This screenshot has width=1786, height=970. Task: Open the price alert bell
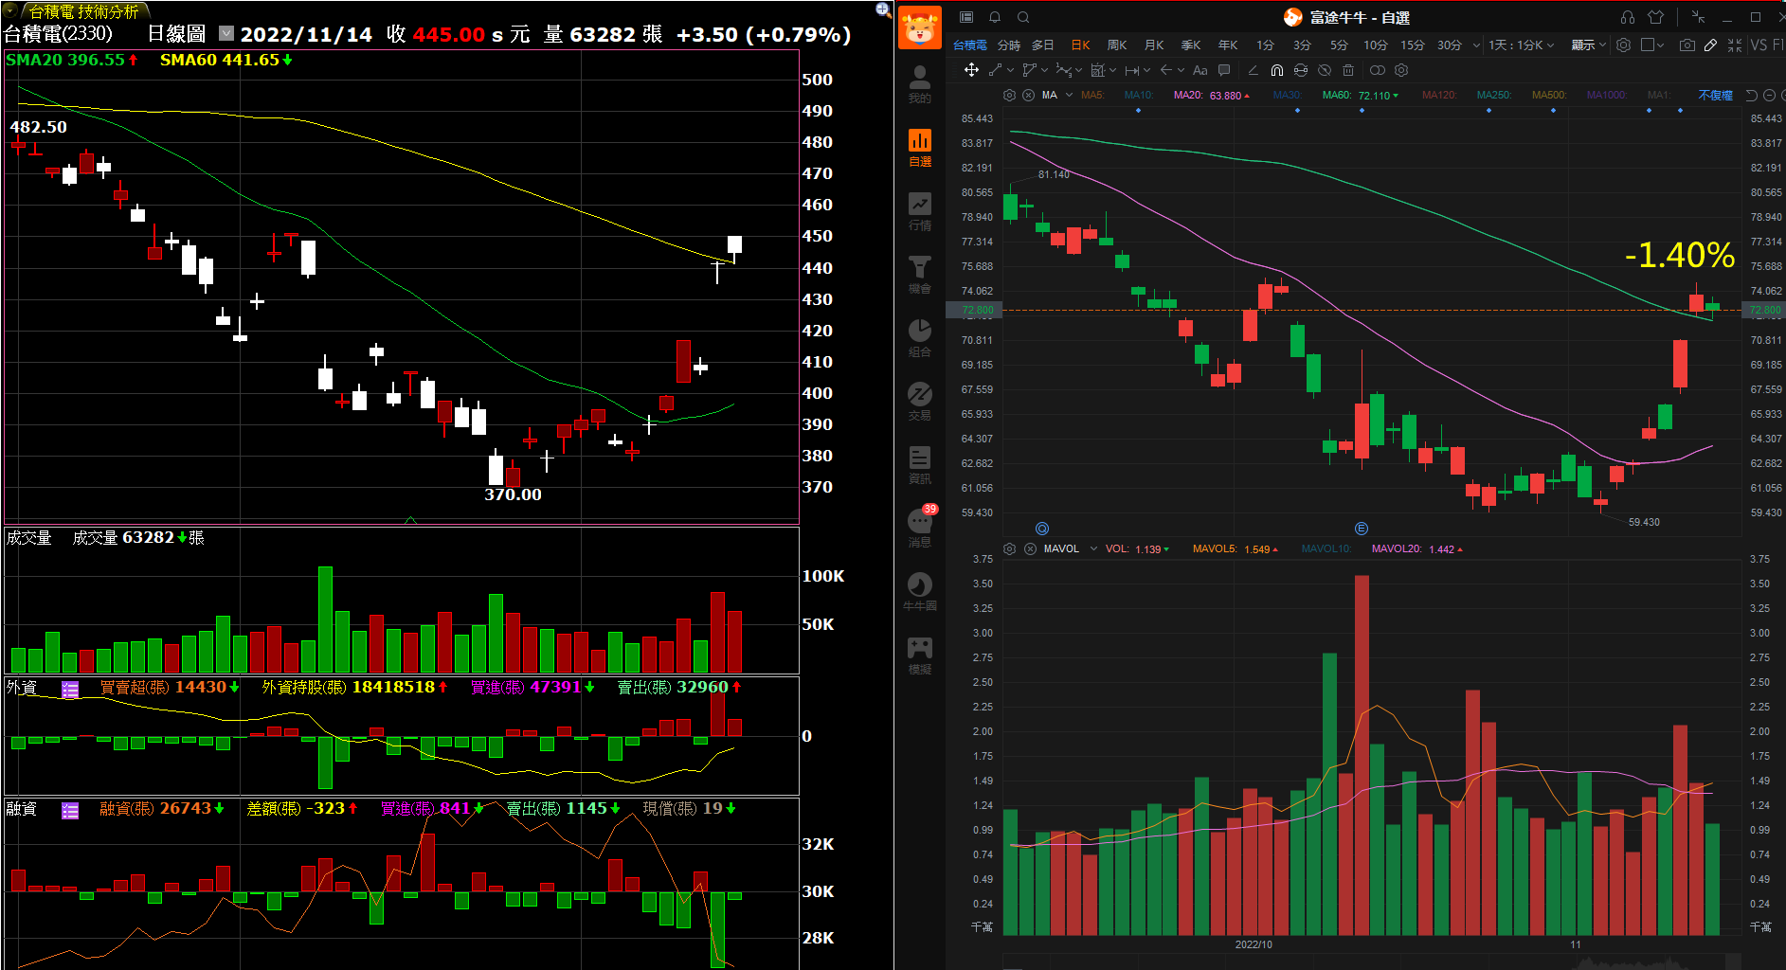[x=995, y=17]
